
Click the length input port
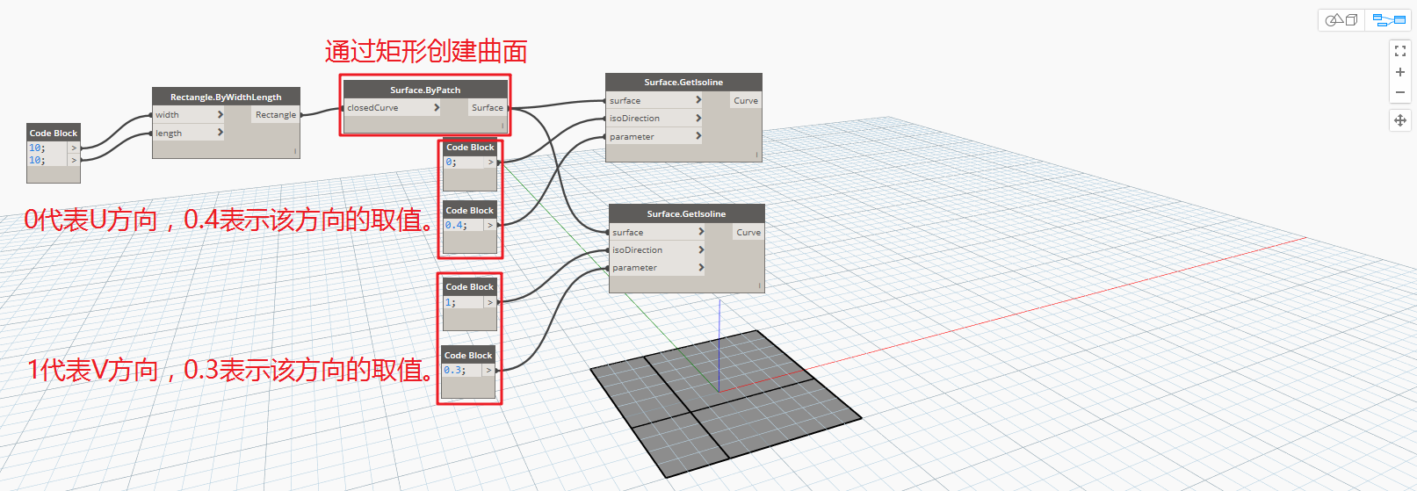coord(183,133)
